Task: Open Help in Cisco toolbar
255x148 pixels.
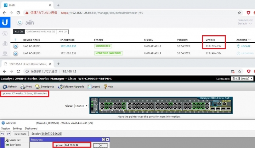Action: coord(108,87)
